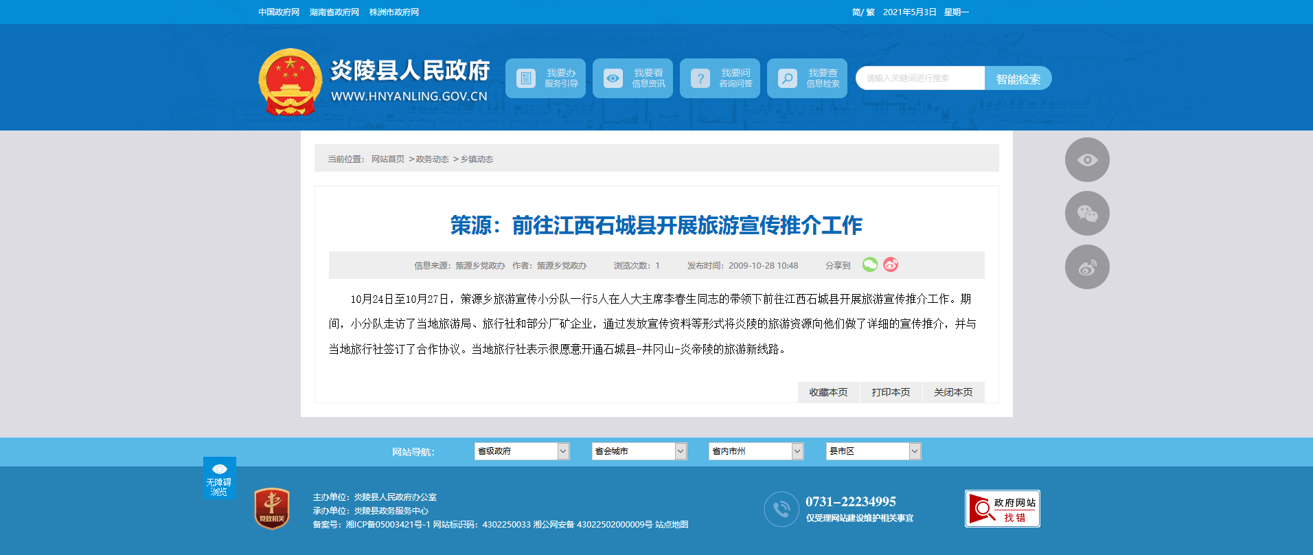Go to 政务动态 in breadcrumb
Screen dimensions: 1313x555
pos(432,159)
